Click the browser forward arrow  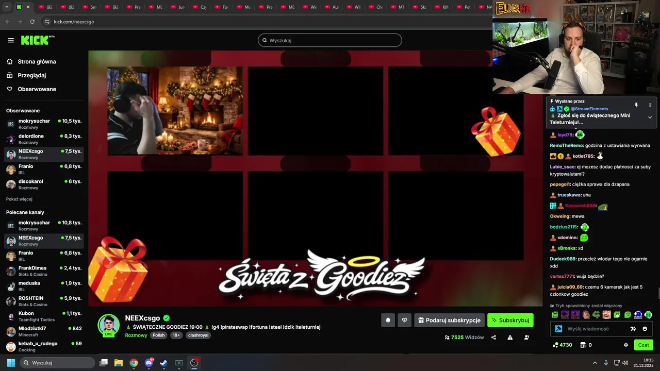(20, 22)
